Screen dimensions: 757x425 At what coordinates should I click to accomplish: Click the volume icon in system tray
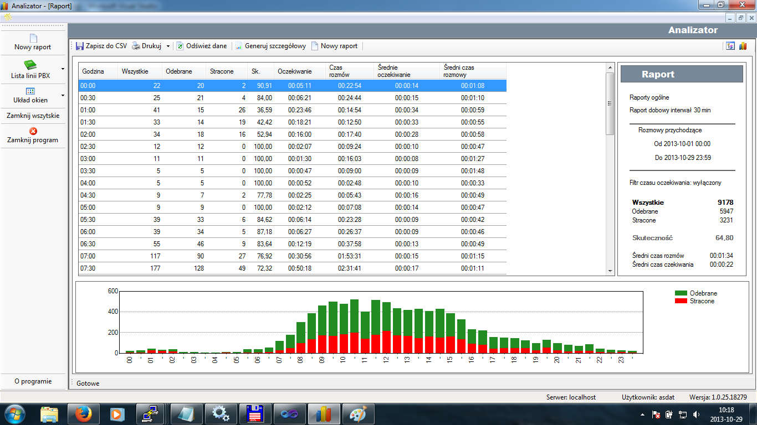(x=697, y=414)
